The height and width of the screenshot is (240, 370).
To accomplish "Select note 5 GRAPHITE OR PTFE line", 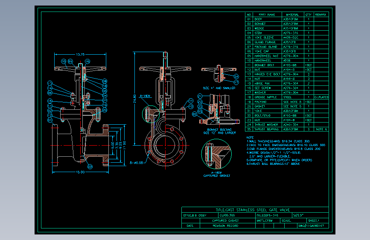I will pyautogui.click(x=279, y=160).
